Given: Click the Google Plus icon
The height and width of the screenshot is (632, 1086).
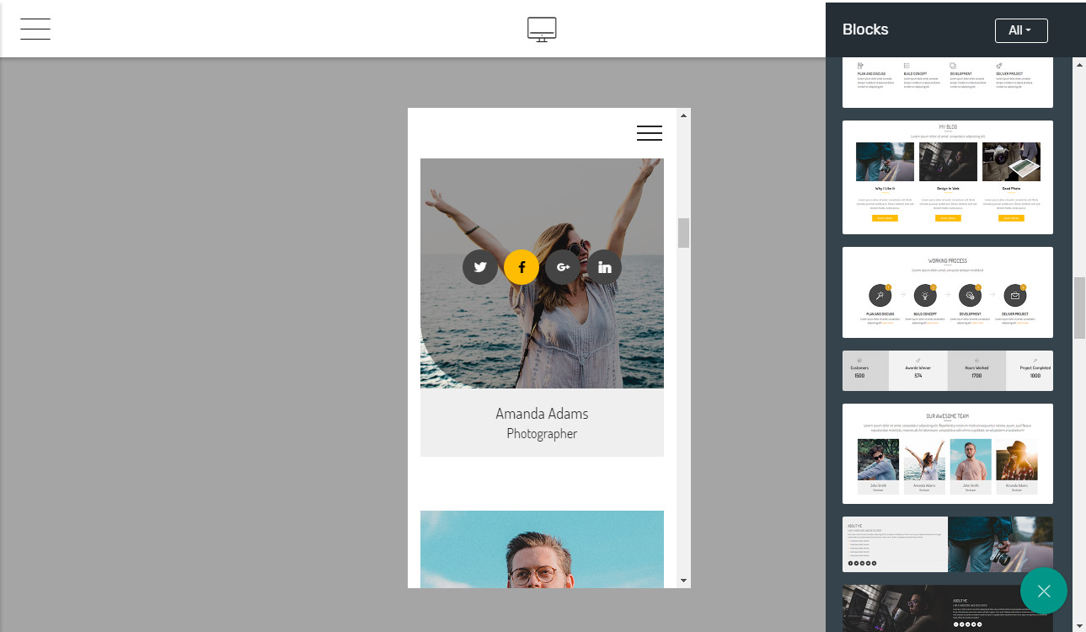Looking at the screenshot, I should tap(563, 267).
